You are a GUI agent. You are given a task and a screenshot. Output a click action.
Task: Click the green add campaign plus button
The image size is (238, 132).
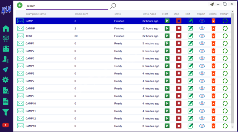[20, 5]
